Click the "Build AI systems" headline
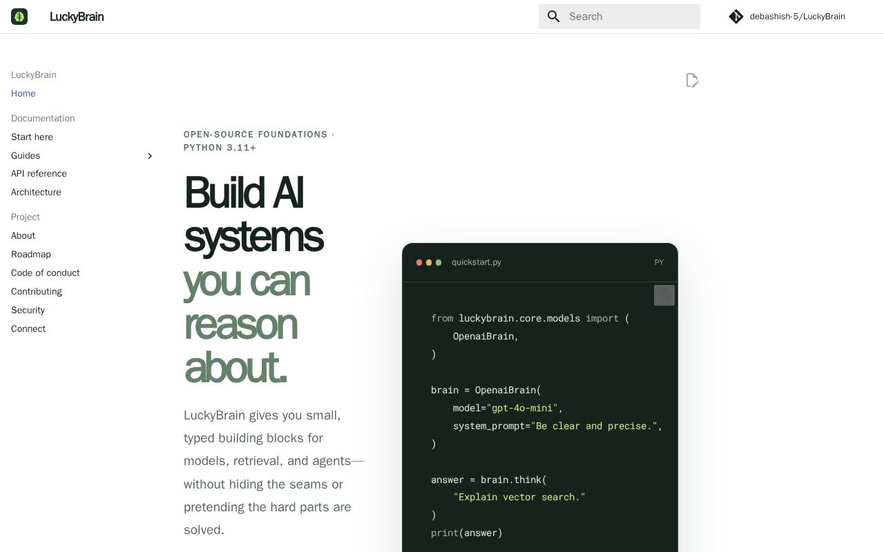 253,214
